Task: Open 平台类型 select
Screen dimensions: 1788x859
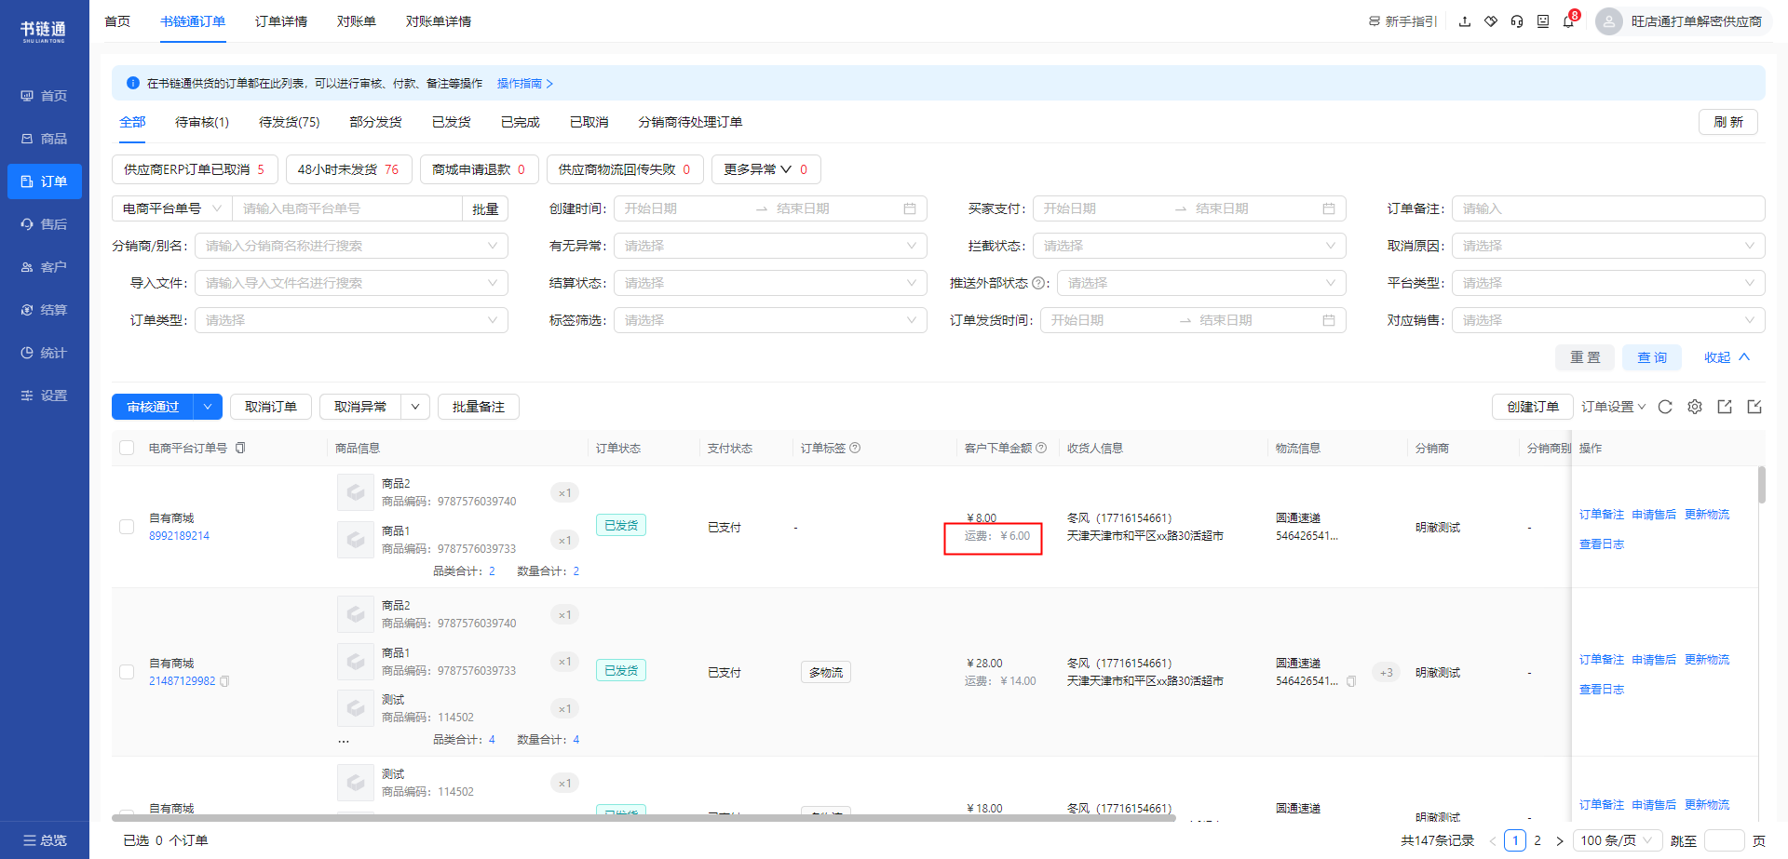Action: [x=1608, y=283]
